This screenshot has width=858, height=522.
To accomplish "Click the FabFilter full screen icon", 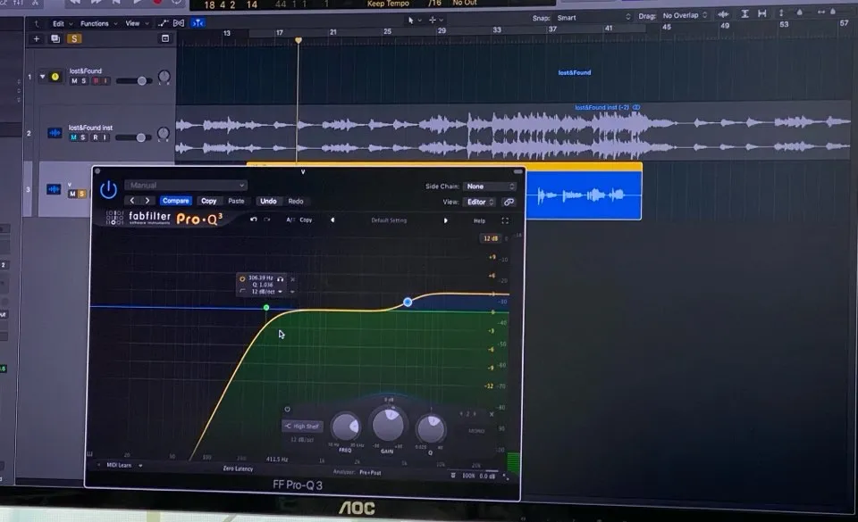I will click(505, 220).
